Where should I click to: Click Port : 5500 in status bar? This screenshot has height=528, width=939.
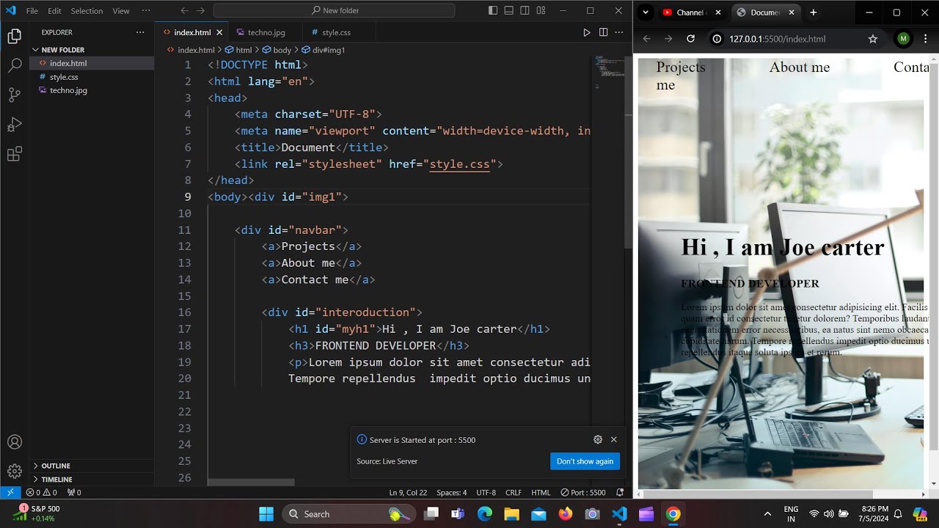(583, 493)
